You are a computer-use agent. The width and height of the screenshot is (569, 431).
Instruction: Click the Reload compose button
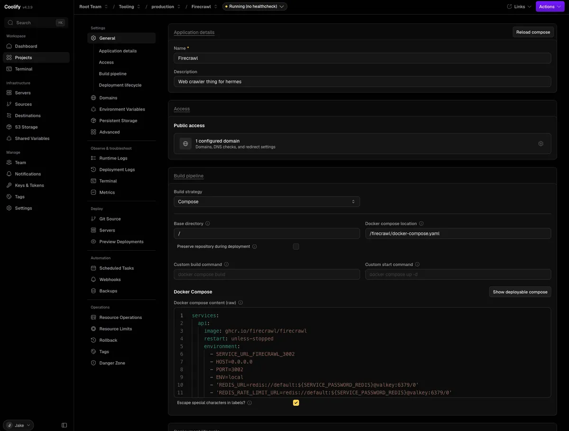(x=533, y=32)
